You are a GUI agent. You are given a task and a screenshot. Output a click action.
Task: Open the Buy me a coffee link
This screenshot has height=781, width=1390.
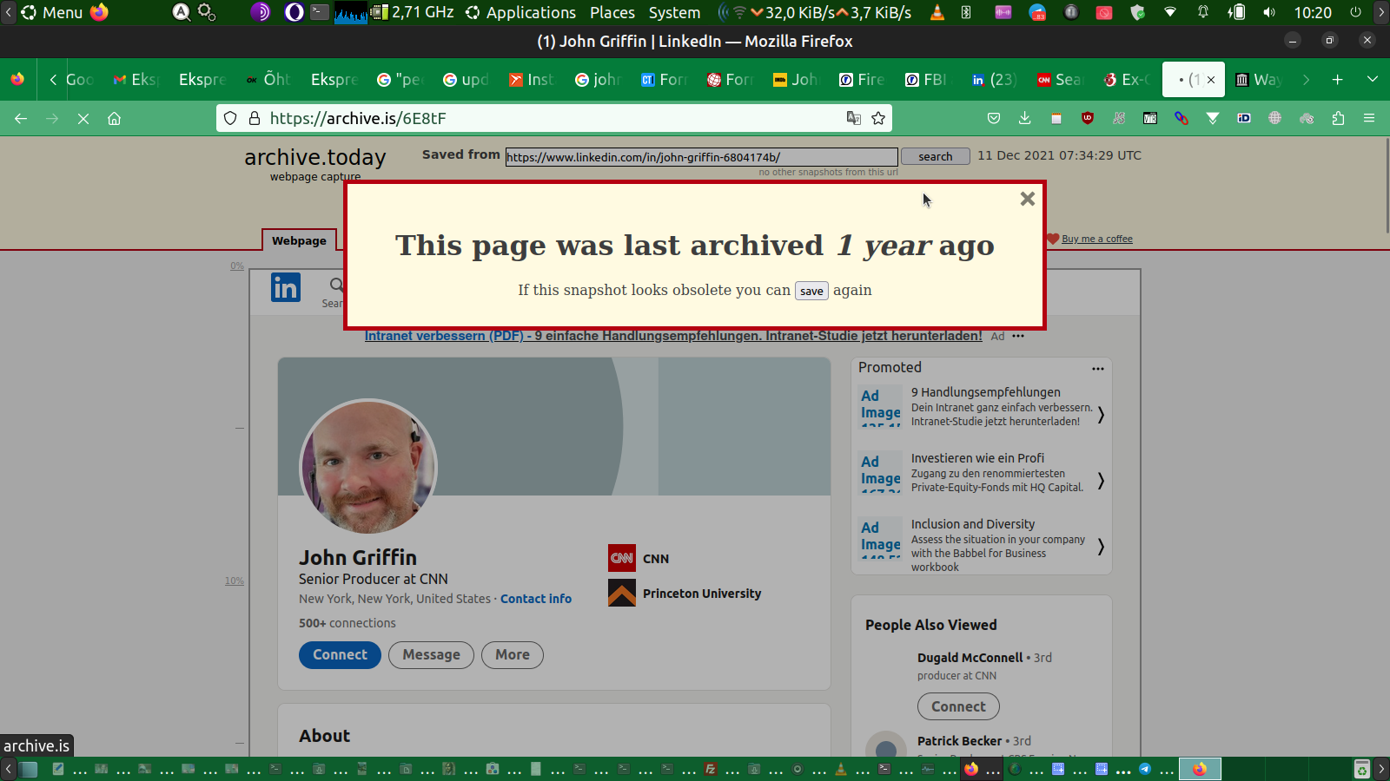click(x=1096, y=239)
